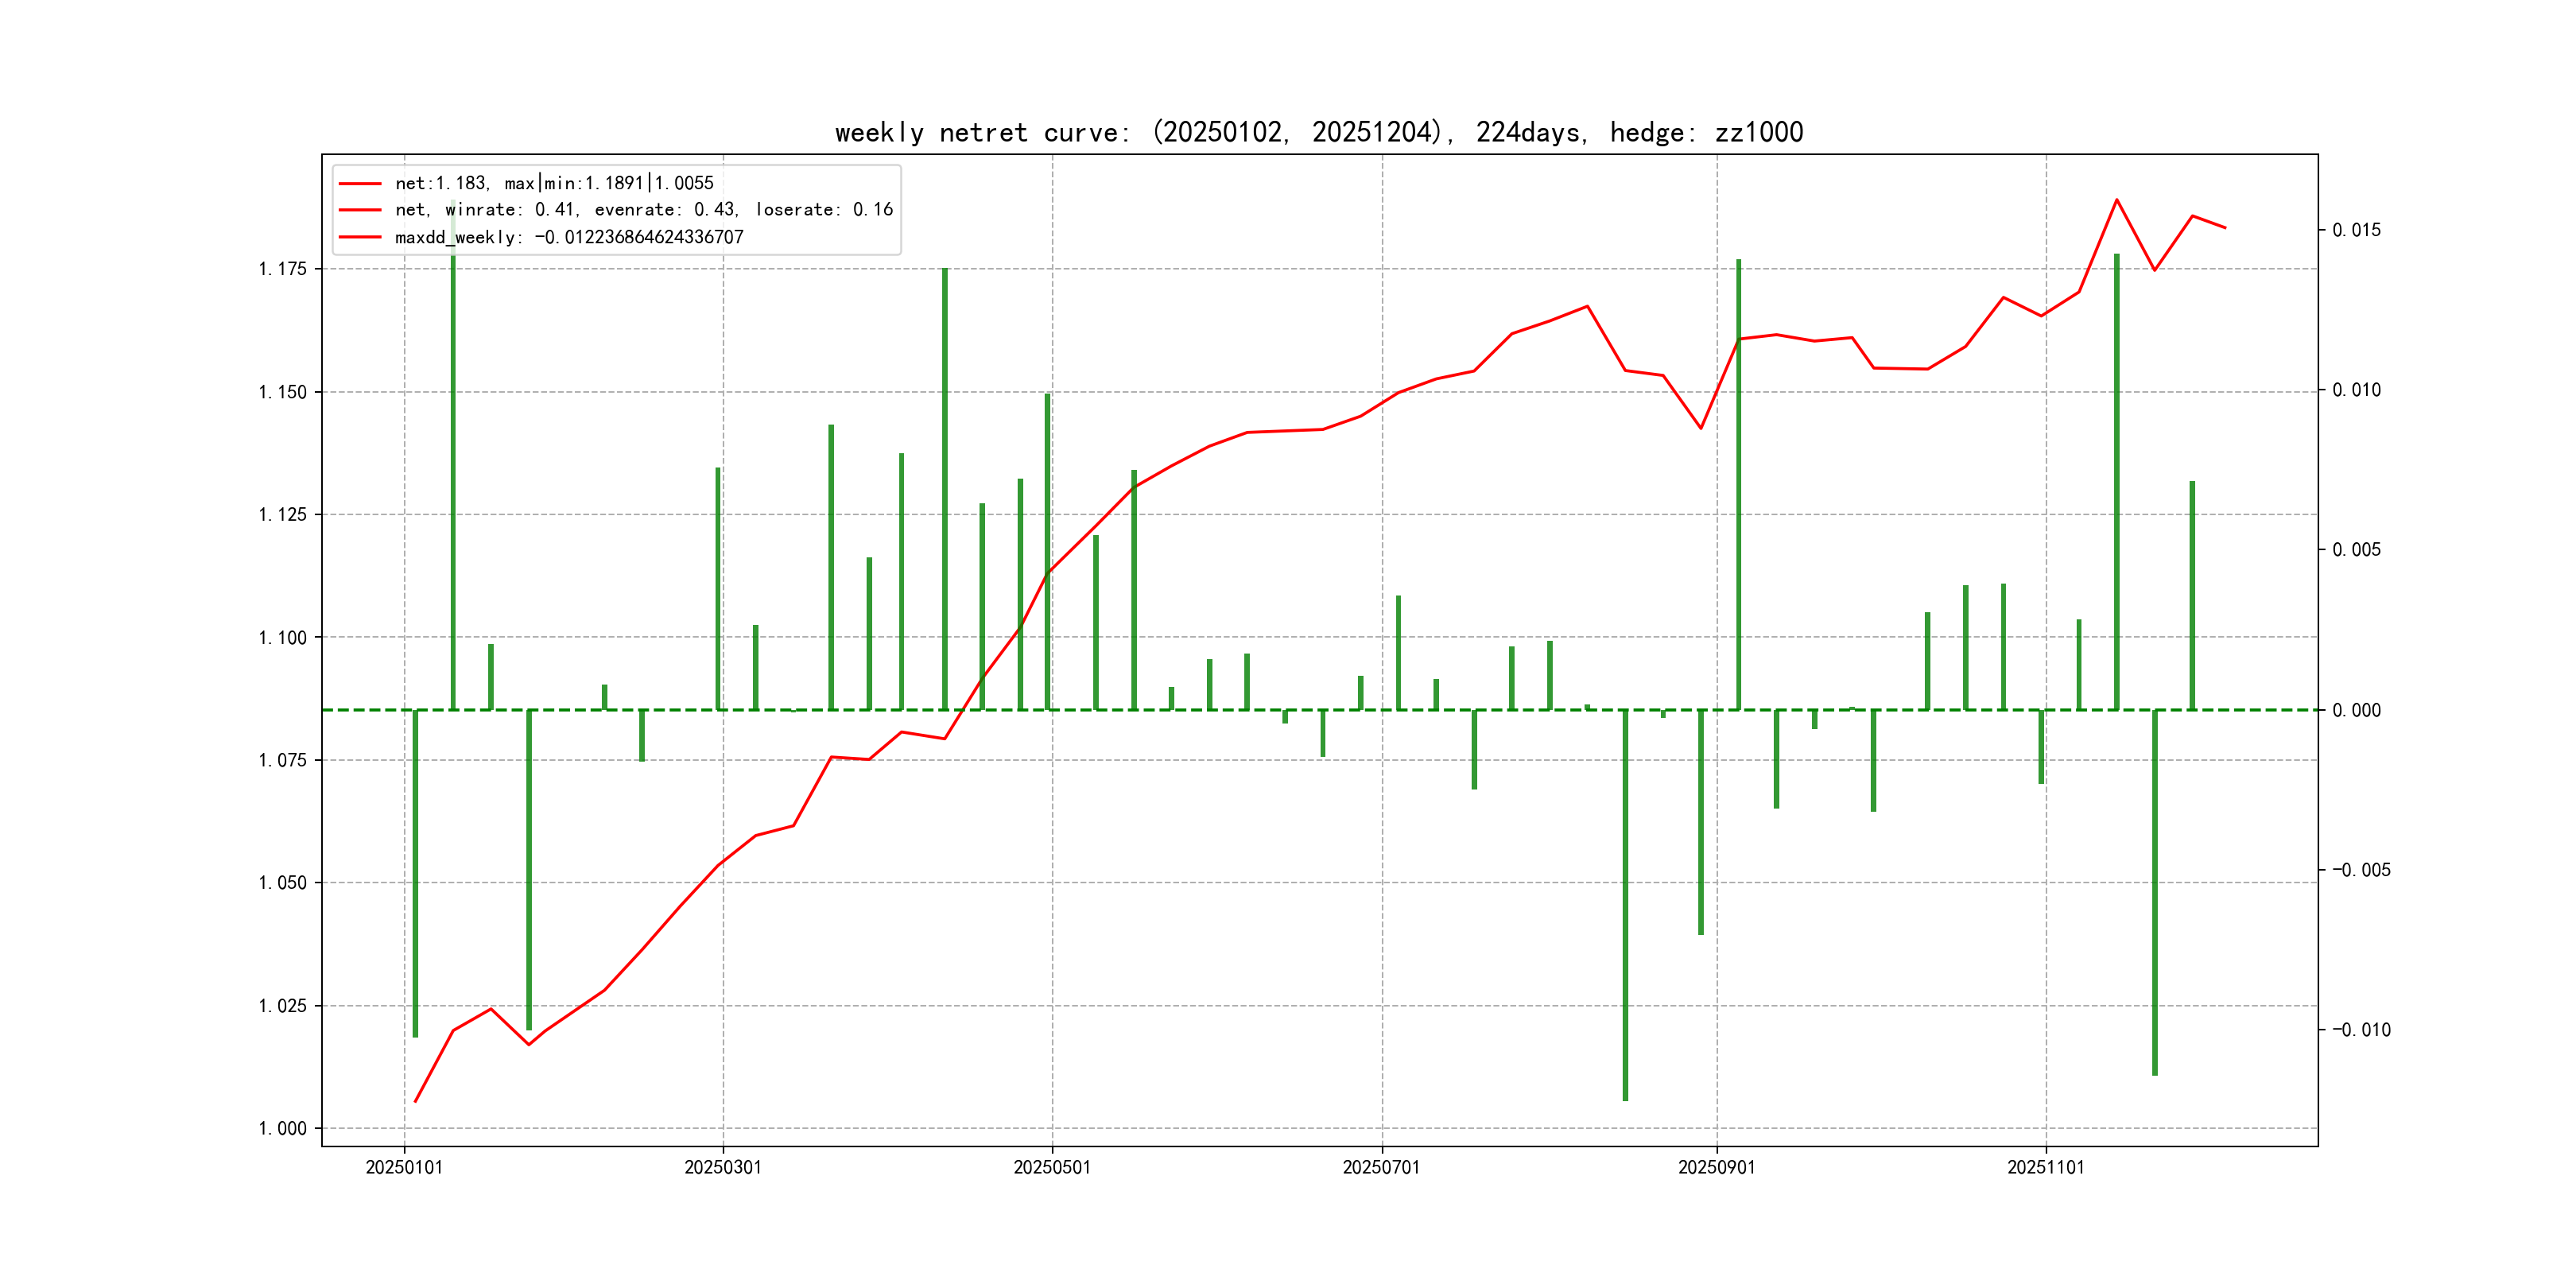2576x1288 pixels.
Task: Click the 20250901 x-axis label
Action: [1716, 1167]
